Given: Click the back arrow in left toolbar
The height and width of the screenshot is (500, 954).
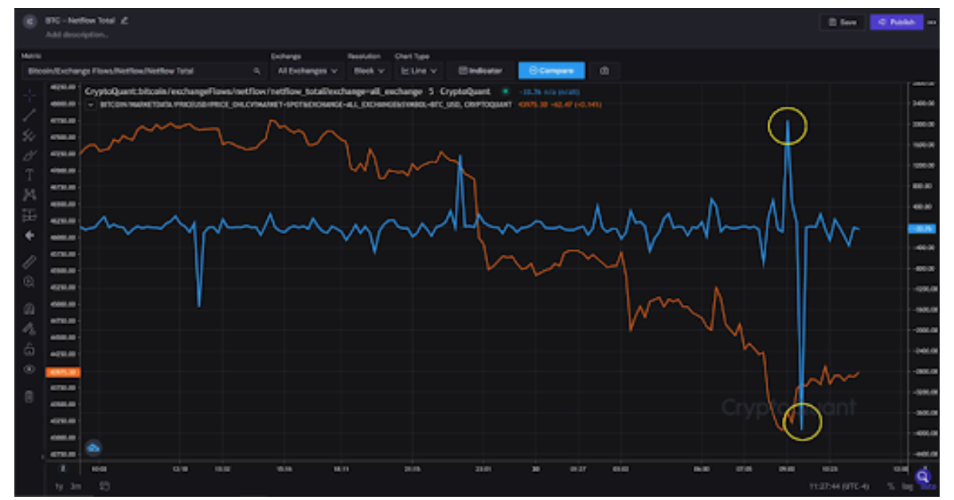Looking at the screenshot, I should (x=29, y=236).
